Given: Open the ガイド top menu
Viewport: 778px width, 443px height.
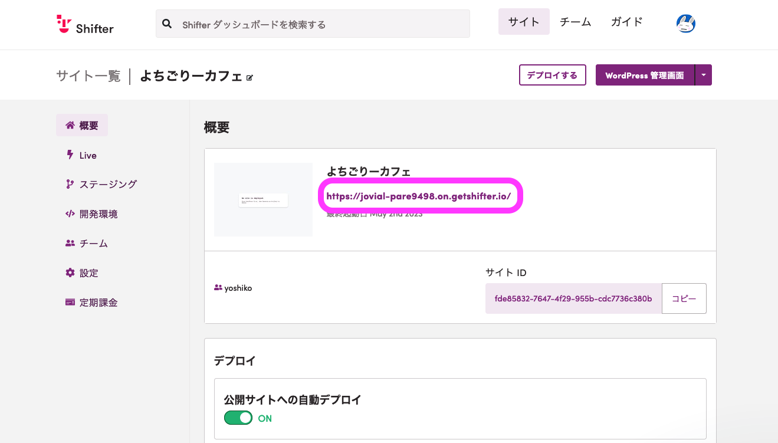Looking at the screenshot, I should coord(626,22).
